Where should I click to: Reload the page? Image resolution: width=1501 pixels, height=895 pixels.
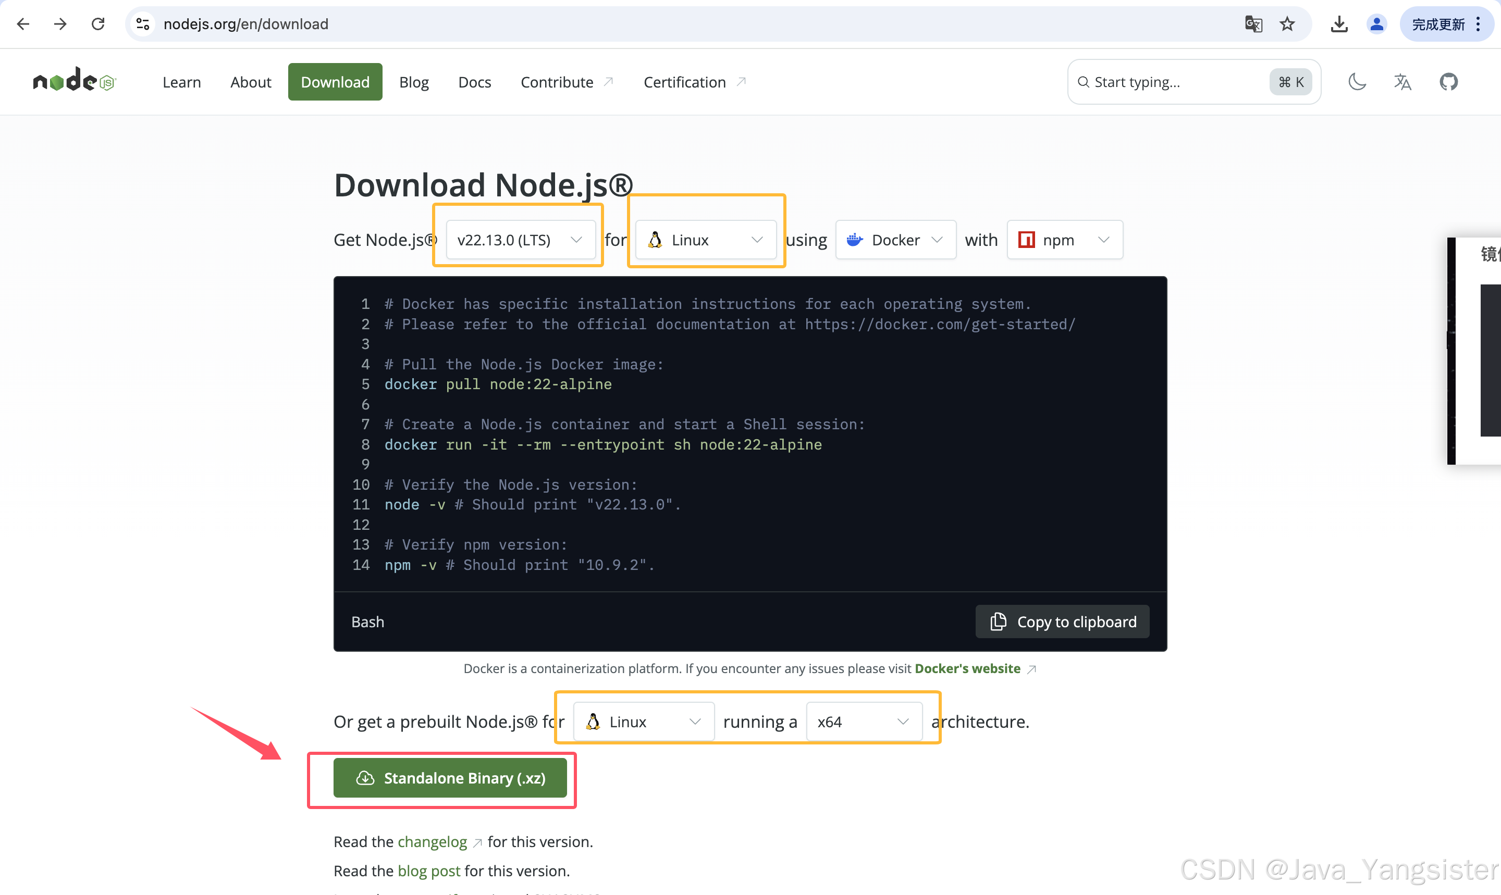(x=98, y=24)
